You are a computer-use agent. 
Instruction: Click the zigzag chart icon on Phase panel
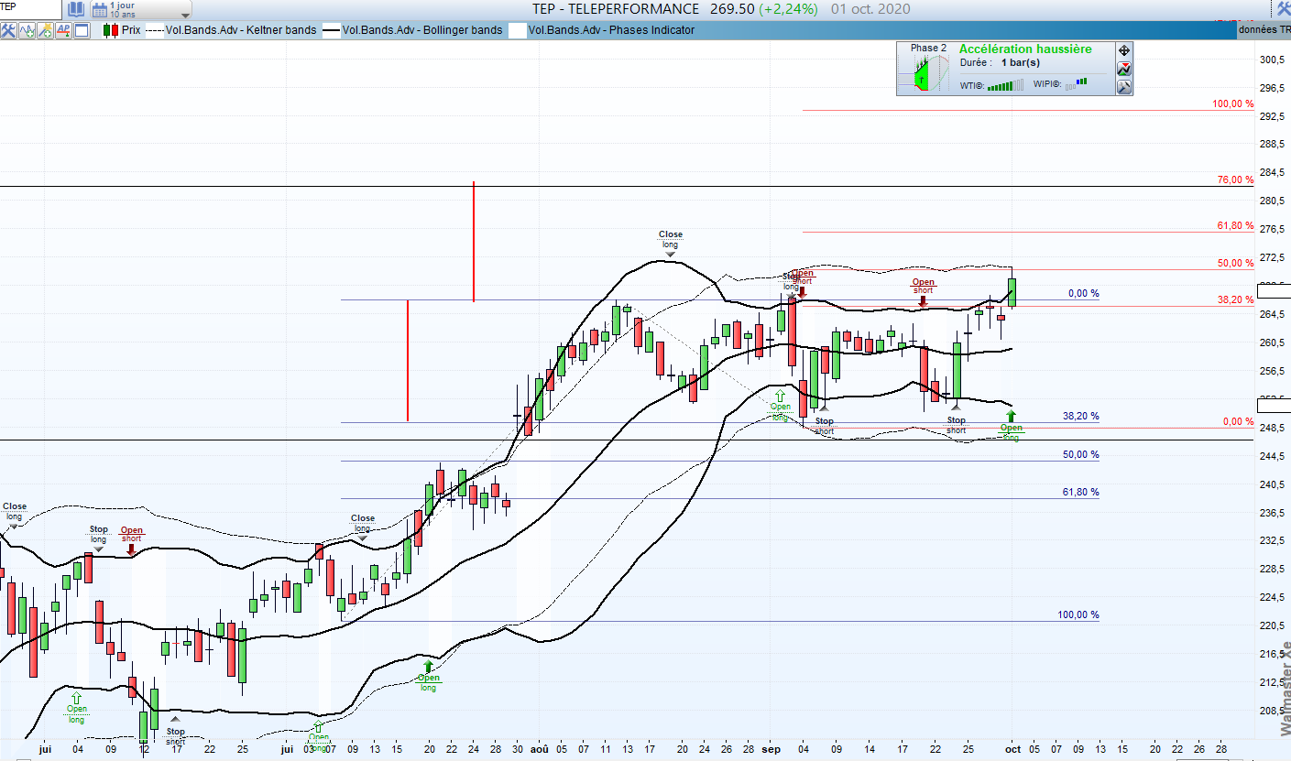pos(1124,69)
